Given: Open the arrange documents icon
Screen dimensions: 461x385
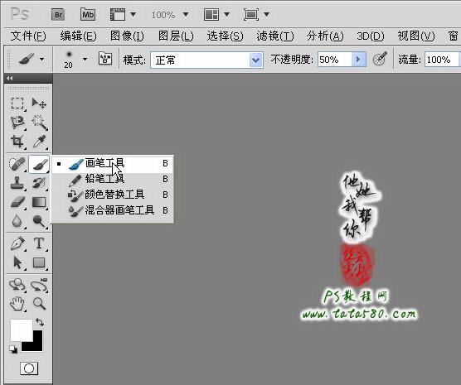Looking at the screenshot, I should click(x=211, y=14).
